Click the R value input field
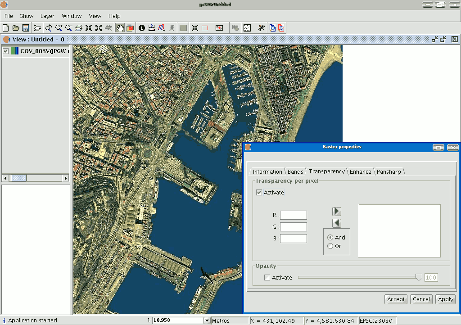 click(x=294, y=215)
